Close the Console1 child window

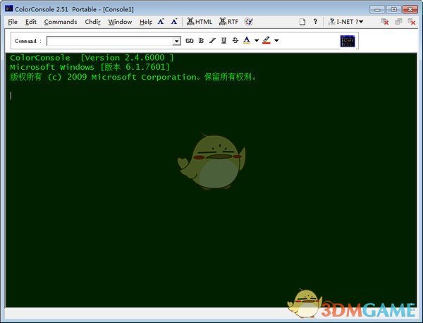coord(412,22)
